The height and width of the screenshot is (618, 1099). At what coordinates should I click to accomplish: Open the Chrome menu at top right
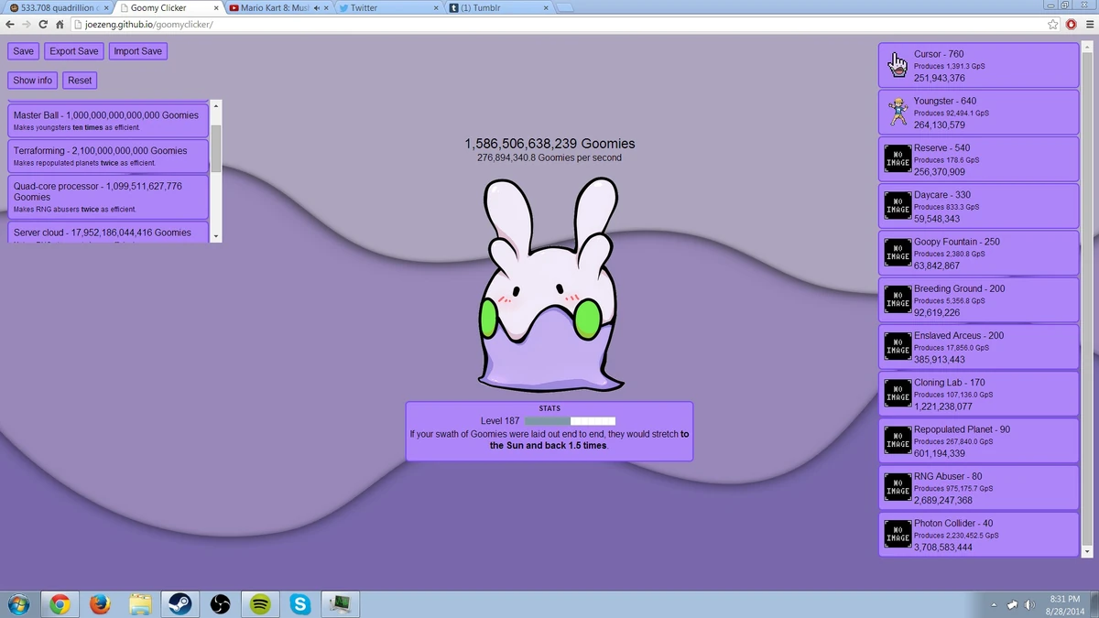click(1089, 25)
